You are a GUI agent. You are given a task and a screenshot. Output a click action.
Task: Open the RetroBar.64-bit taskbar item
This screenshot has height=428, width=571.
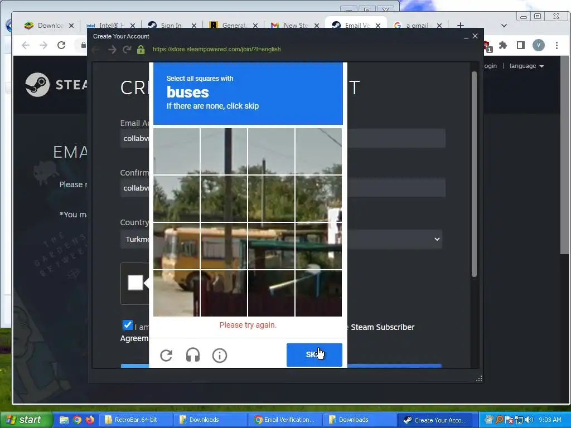135,420
